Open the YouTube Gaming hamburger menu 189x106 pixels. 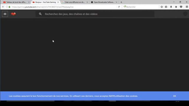pyautogui.click(x=5, y=14)
